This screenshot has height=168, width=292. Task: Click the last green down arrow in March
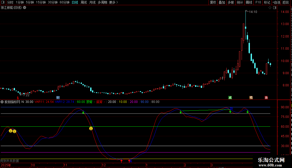248,112
